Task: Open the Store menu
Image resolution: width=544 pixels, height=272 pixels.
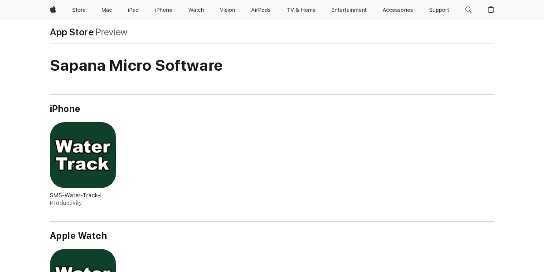Action: (79, 10)
